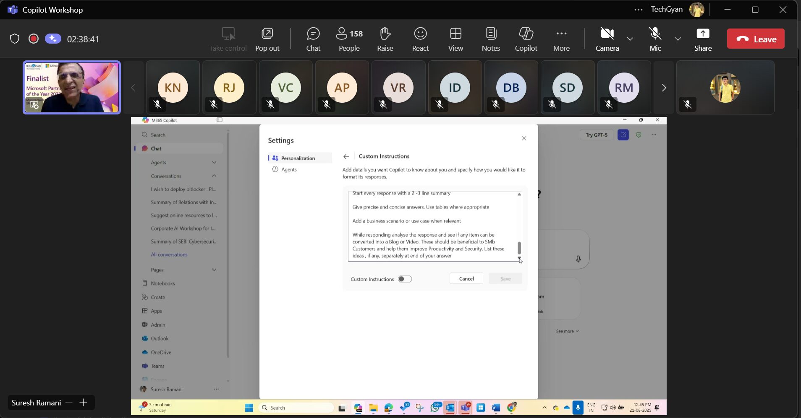Open the Camera options dropdown arrow
Image resolution: width=801 pixels, height=418 pixels.
click(x=630, y=39)
